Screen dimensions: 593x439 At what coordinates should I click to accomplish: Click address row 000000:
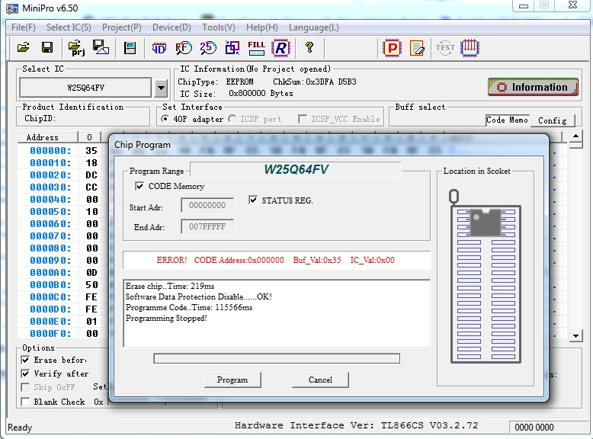point(50,151)
